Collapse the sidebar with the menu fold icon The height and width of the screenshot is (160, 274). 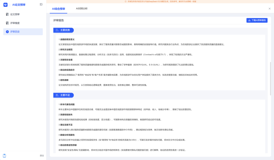[x=41, y=5]
